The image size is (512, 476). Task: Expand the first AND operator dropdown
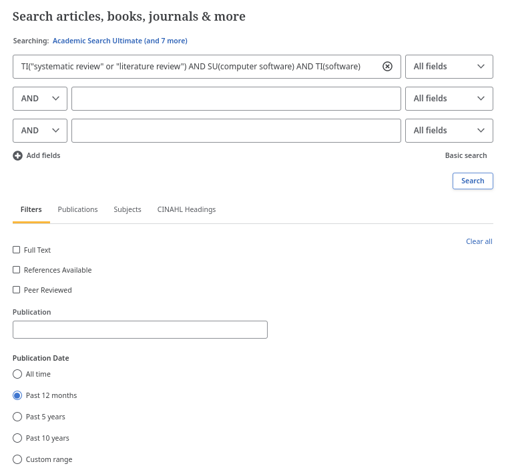40,99
